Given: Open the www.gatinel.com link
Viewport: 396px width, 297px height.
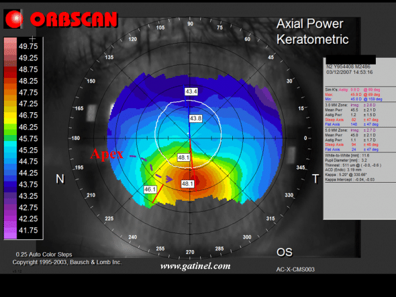Looking at the screenshot, I should pyautogui.click(x=195, y=266).
